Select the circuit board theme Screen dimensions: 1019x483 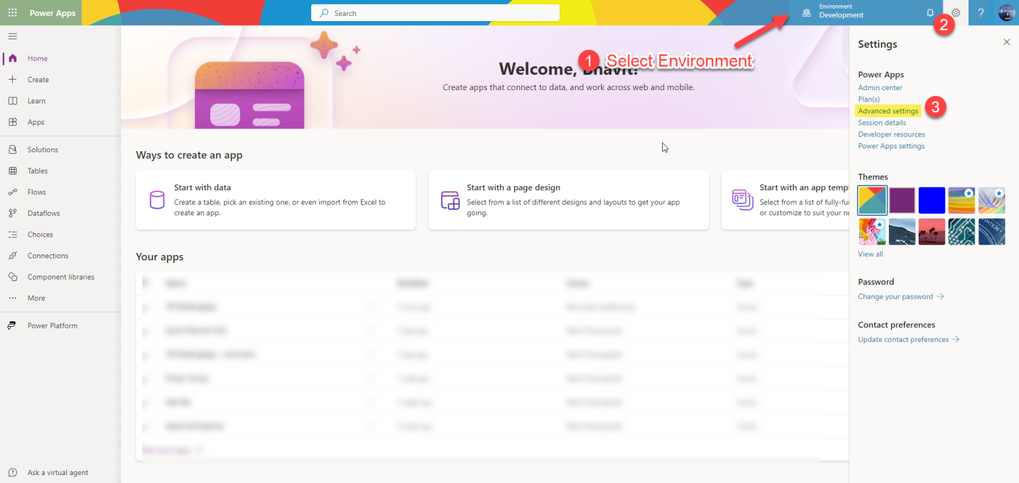[962, 231]
